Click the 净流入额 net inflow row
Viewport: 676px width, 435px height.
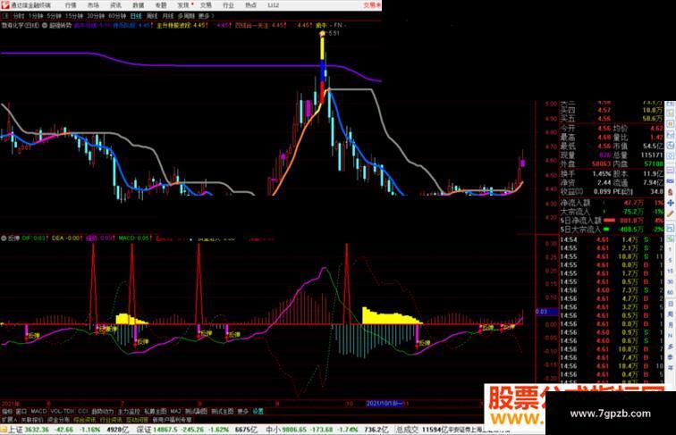tap(613, 203)
